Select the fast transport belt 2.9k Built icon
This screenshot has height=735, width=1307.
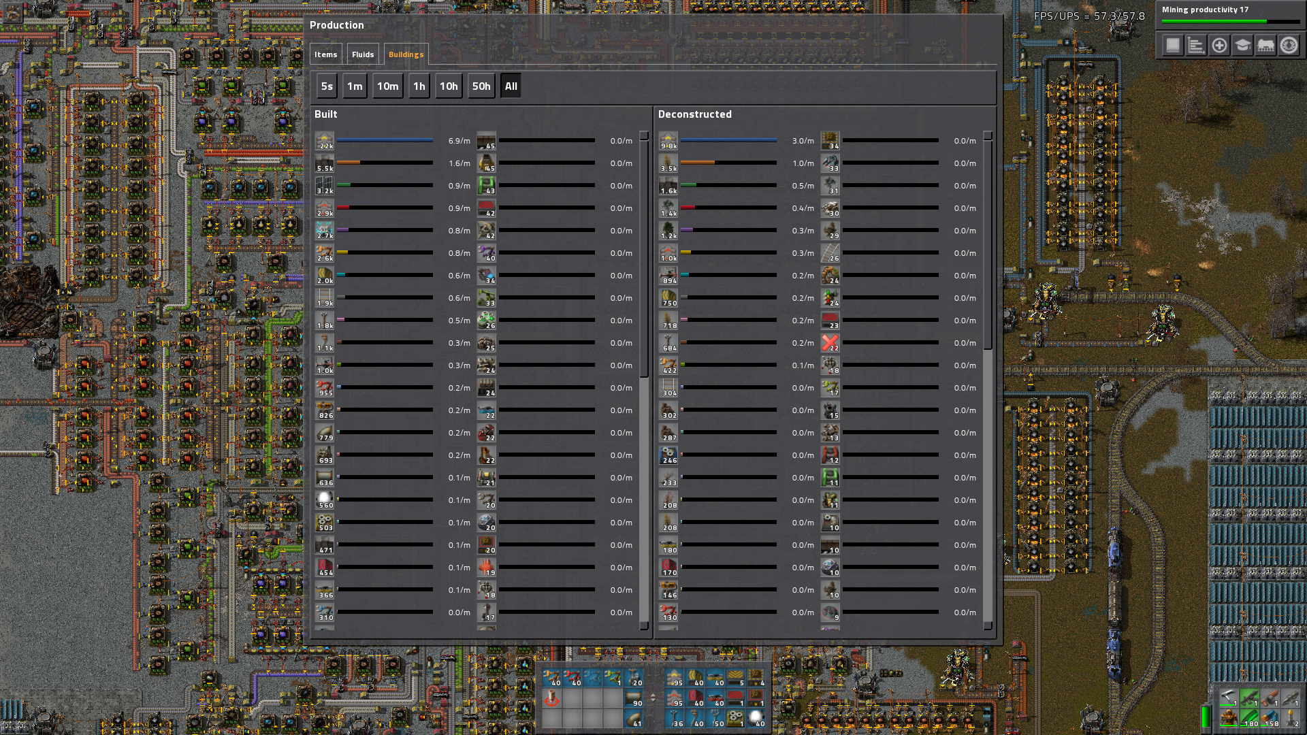325,208
